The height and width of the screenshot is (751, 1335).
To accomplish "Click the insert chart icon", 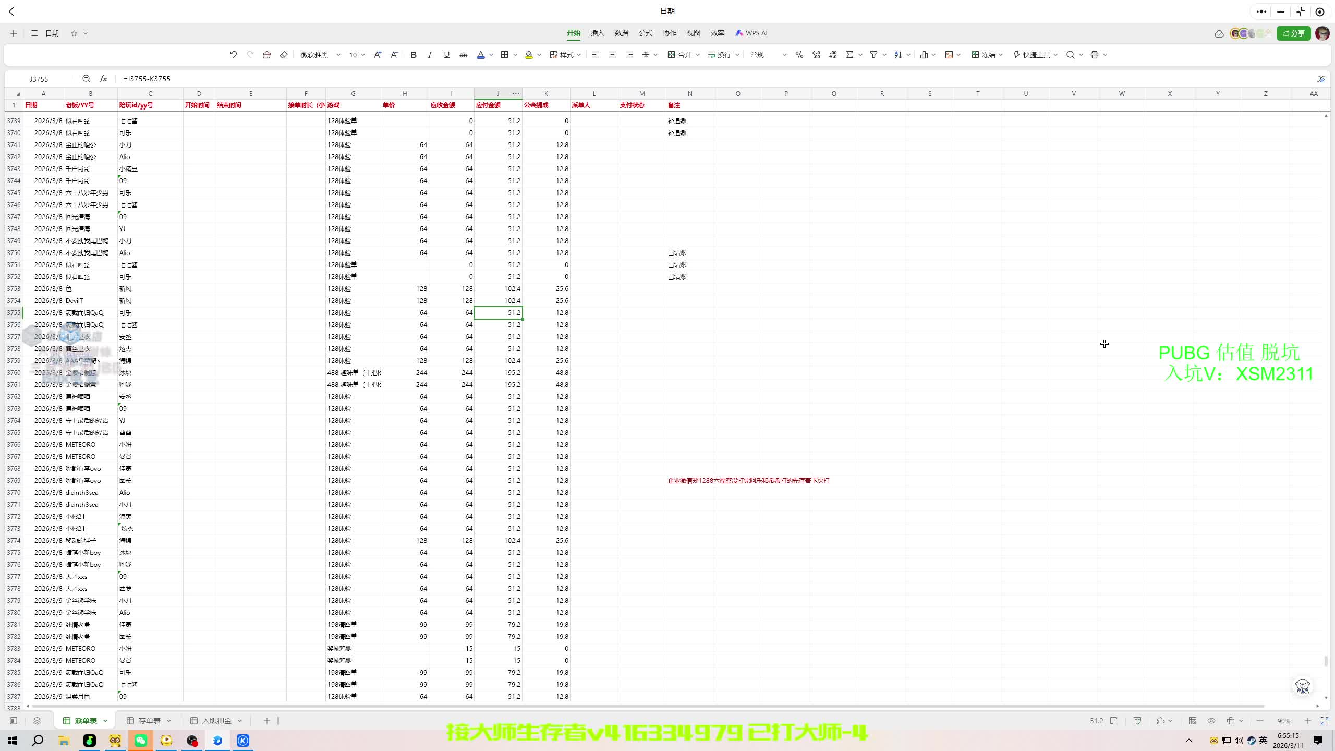I will pyautogui.click(x=924, y=55).
